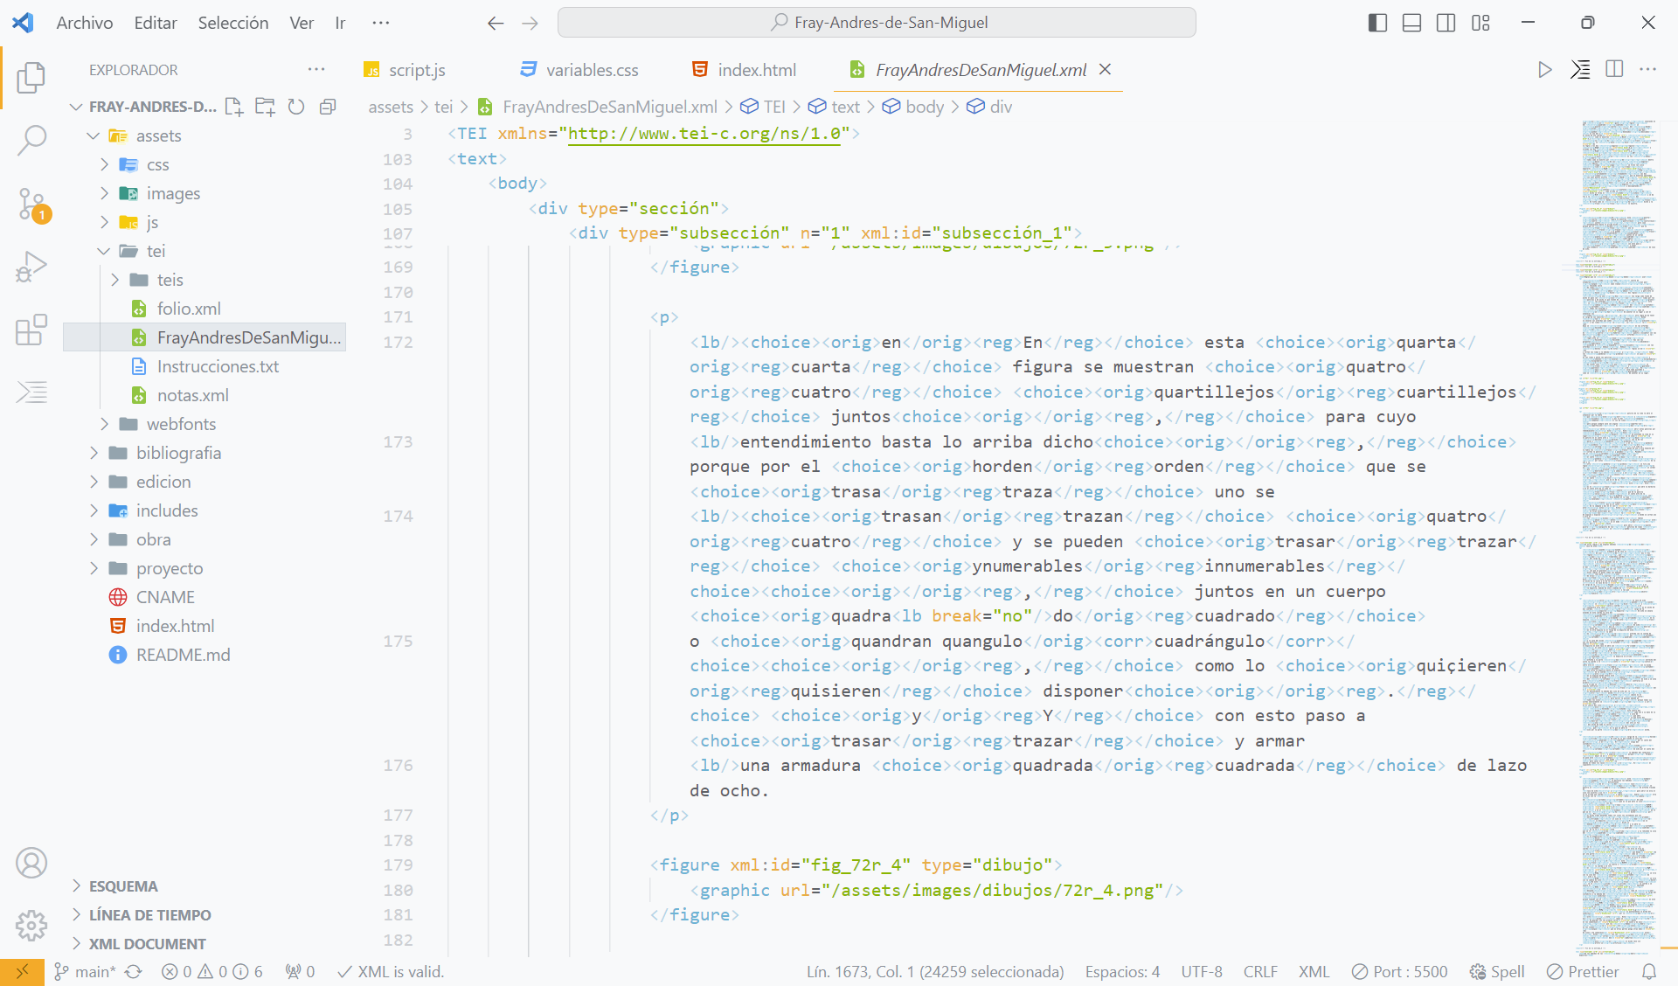Toggle Live Server on Port : 5500
This screenshot has height=986, width=1678.
tap(1399, 972)
